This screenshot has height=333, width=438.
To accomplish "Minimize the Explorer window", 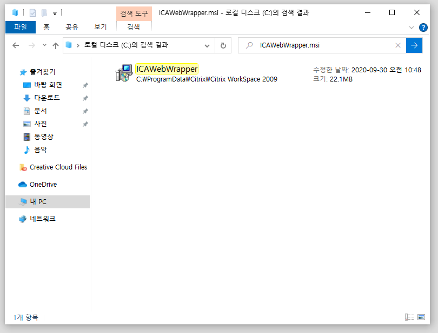I will [x=368, y=12].
